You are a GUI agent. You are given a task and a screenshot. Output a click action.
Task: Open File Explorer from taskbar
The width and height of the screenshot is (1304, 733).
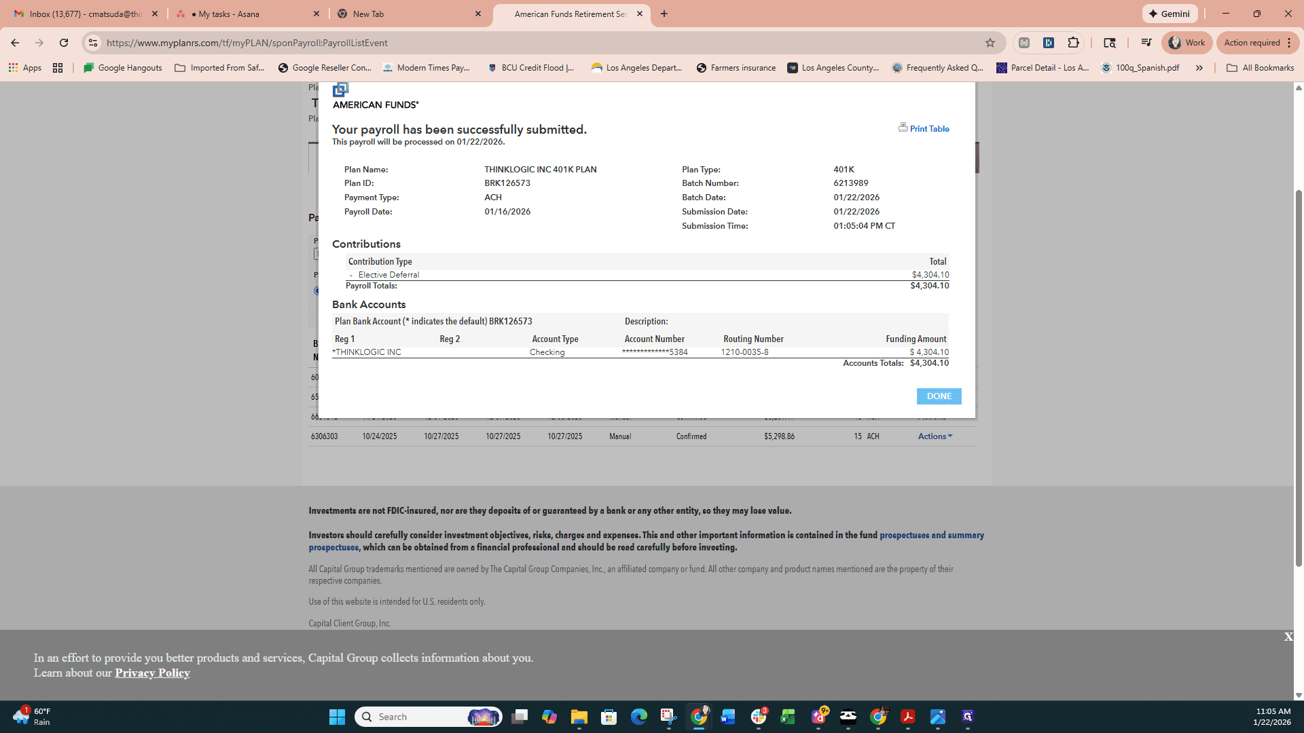(x=579, y=717)
